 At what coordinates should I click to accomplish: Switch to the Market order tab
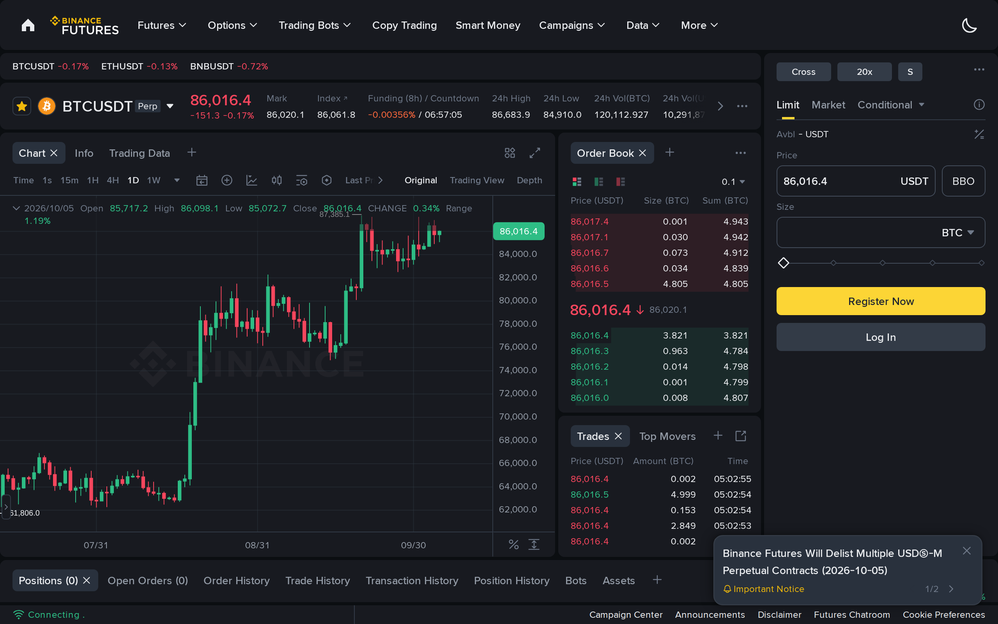pyautogui.click(x=828, y=105)
